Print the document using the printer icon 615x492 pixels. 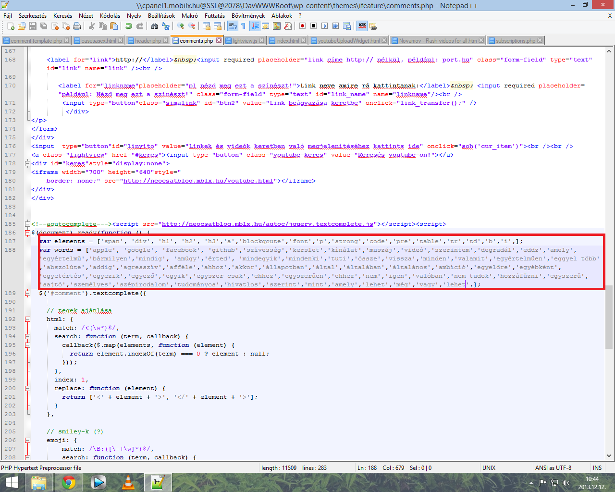tap(77, 26)
